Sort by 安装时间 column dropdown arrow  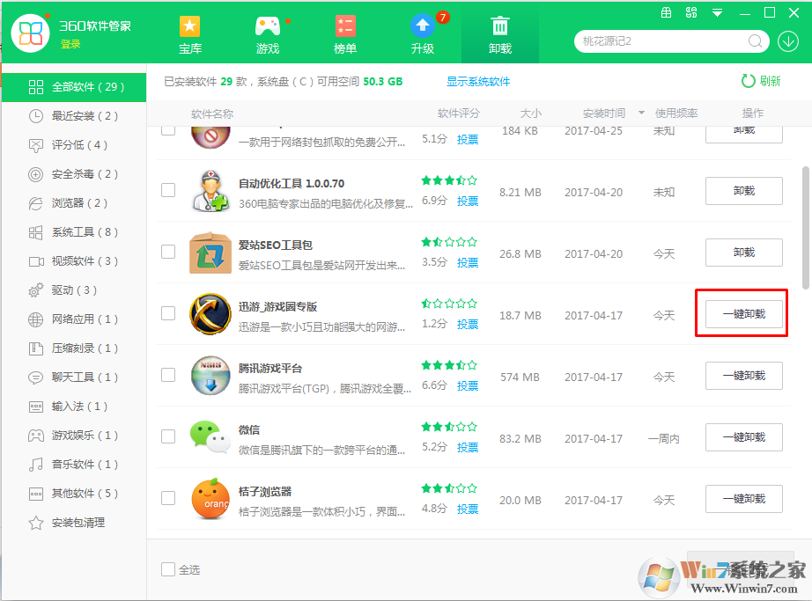click(641, 113)
